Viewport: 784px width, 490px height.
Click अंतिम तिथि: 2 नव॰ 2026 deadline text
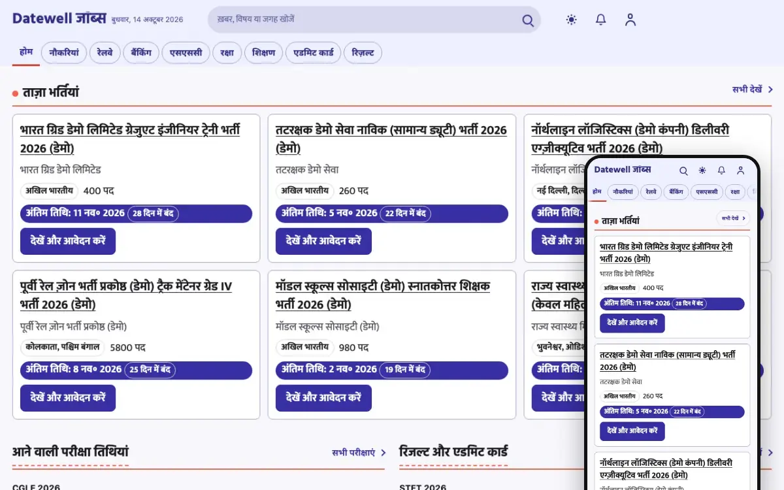[x=329, y=370]
